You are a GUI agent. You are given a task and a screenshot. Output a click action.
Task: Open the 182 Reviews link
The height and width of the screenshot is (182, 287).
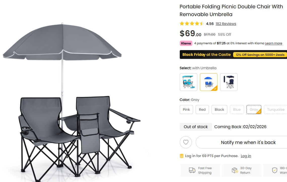point(226,23)
